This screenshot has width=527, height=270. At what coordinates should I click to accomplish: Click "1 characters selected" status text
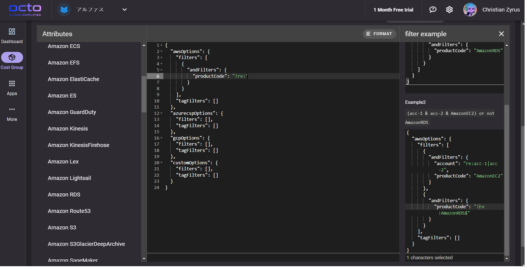click(x=430, y=258)
